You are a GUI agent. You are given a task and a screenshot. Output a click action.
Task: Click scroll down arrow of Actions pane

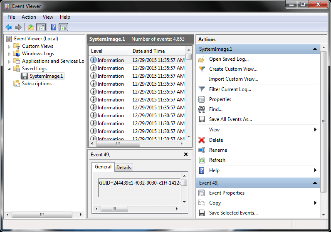click(x=324, y=215)
